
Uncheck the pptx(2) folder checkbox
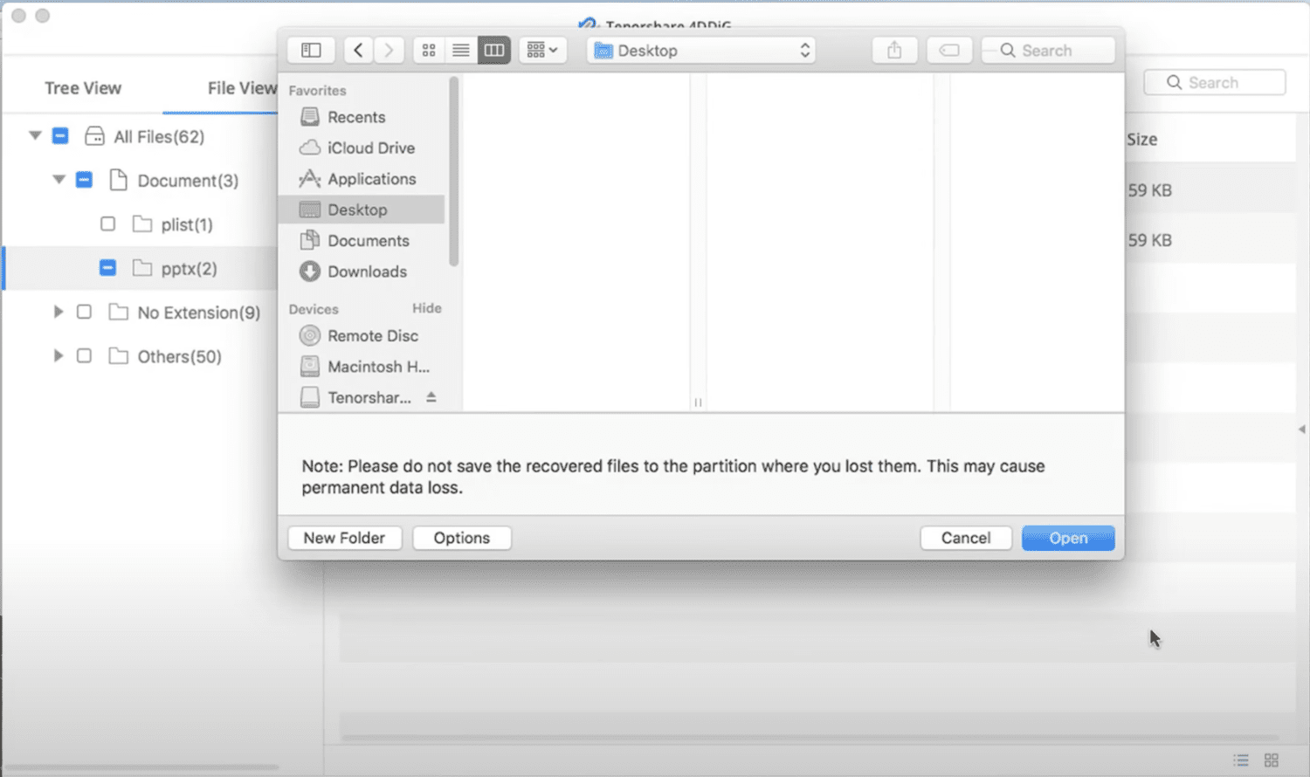(x=107, y=268)
